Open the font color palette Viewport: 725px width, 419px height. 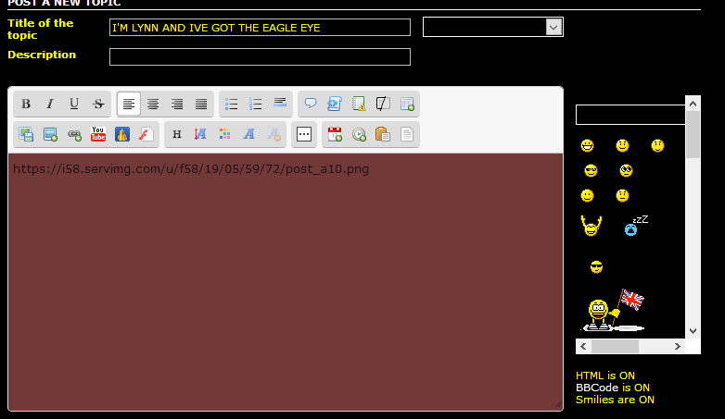(x=224, y=134)
